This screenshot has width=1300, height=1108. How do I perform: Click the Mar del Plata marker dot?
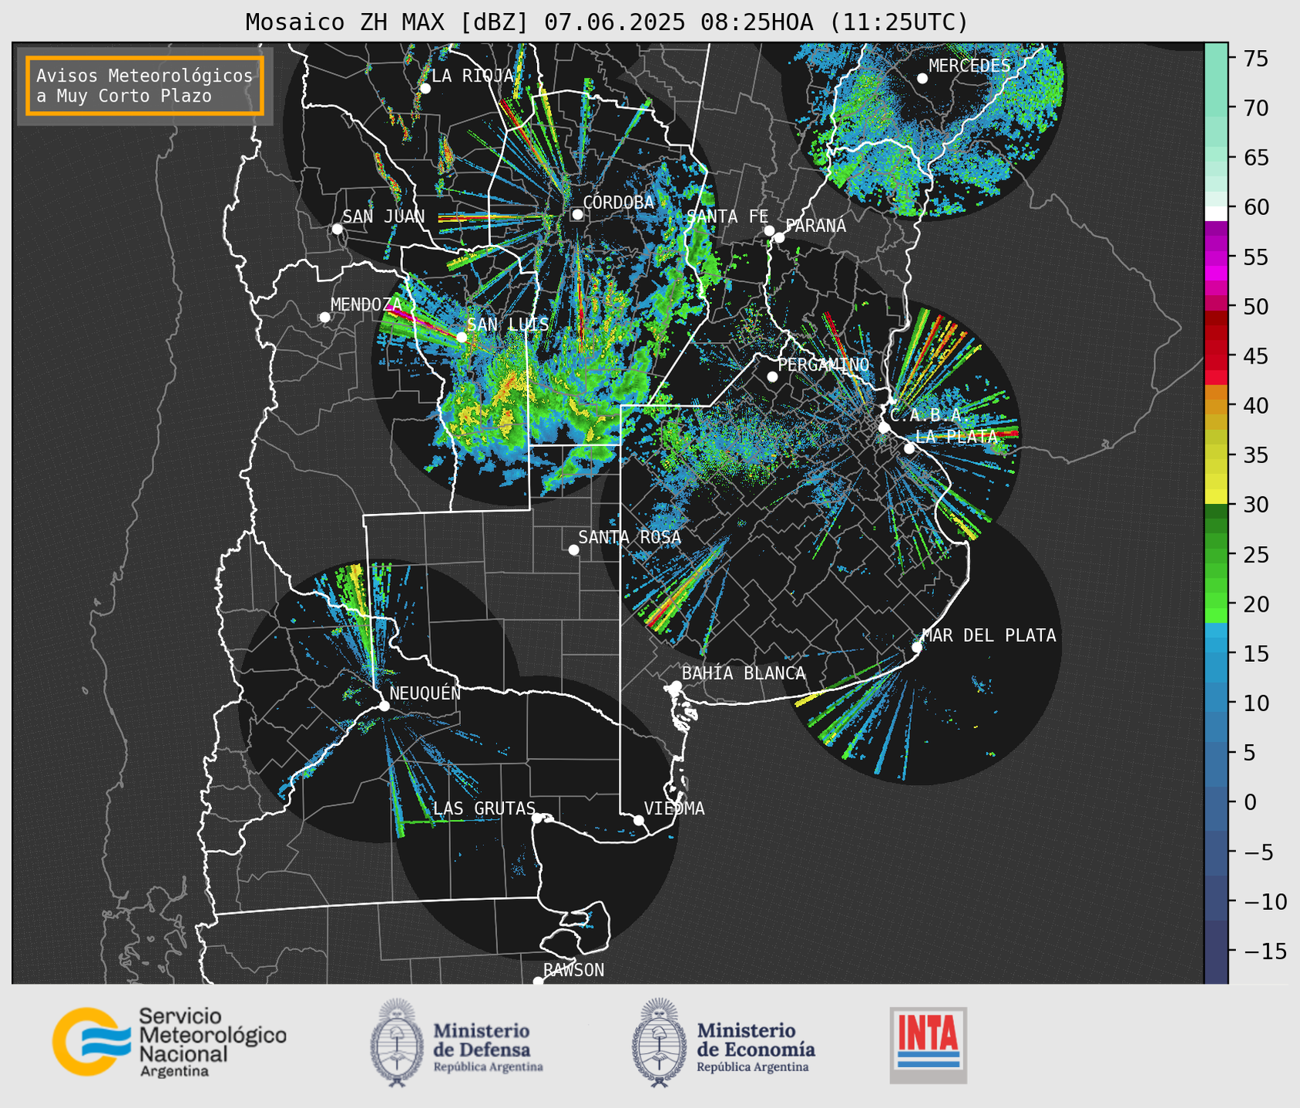917,647
